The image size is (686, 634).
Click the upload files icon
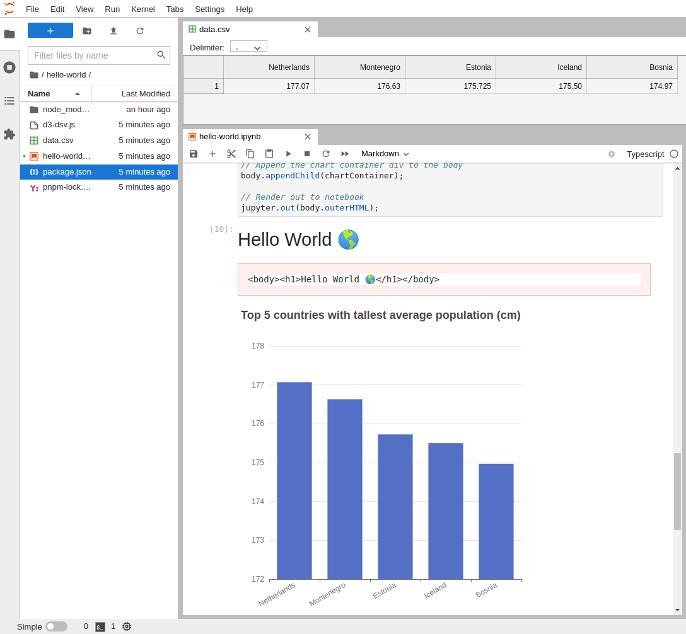[x=113, y=31]
